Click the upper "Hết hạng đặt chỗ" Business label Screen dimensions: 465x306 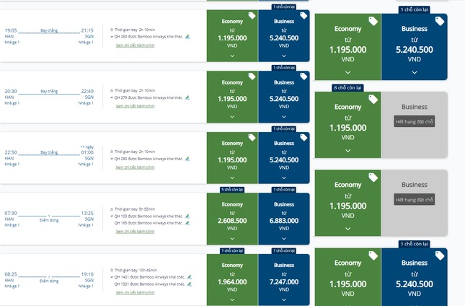coord(415,122)
